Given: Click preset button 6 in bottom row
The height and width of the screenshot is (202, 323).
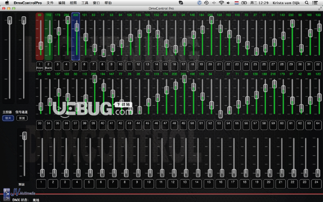Looking at the screenshot, I should coord(101,184).
